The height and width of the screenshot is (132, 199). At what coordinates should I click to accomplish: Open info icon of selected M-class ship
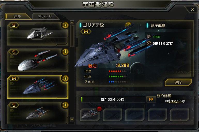[x=65, y=78]
